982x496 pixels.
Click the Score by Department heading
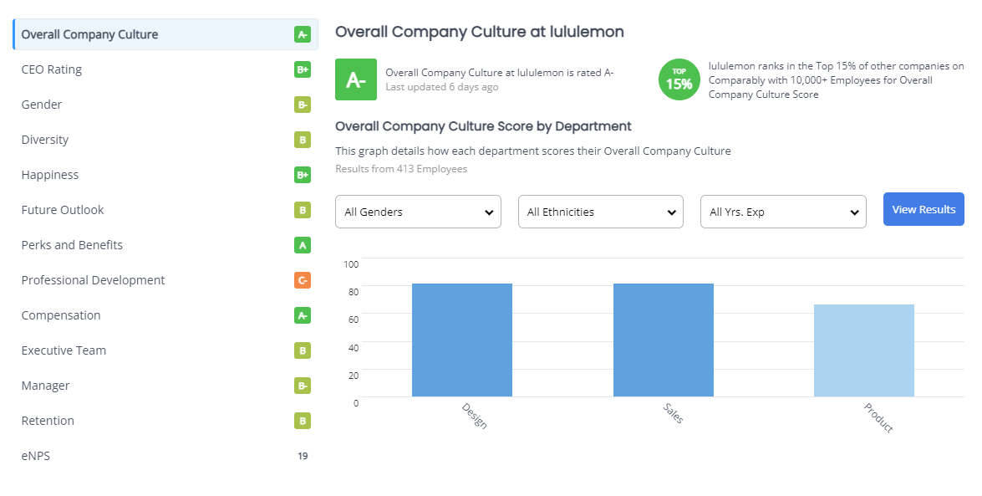click(484, 126)
